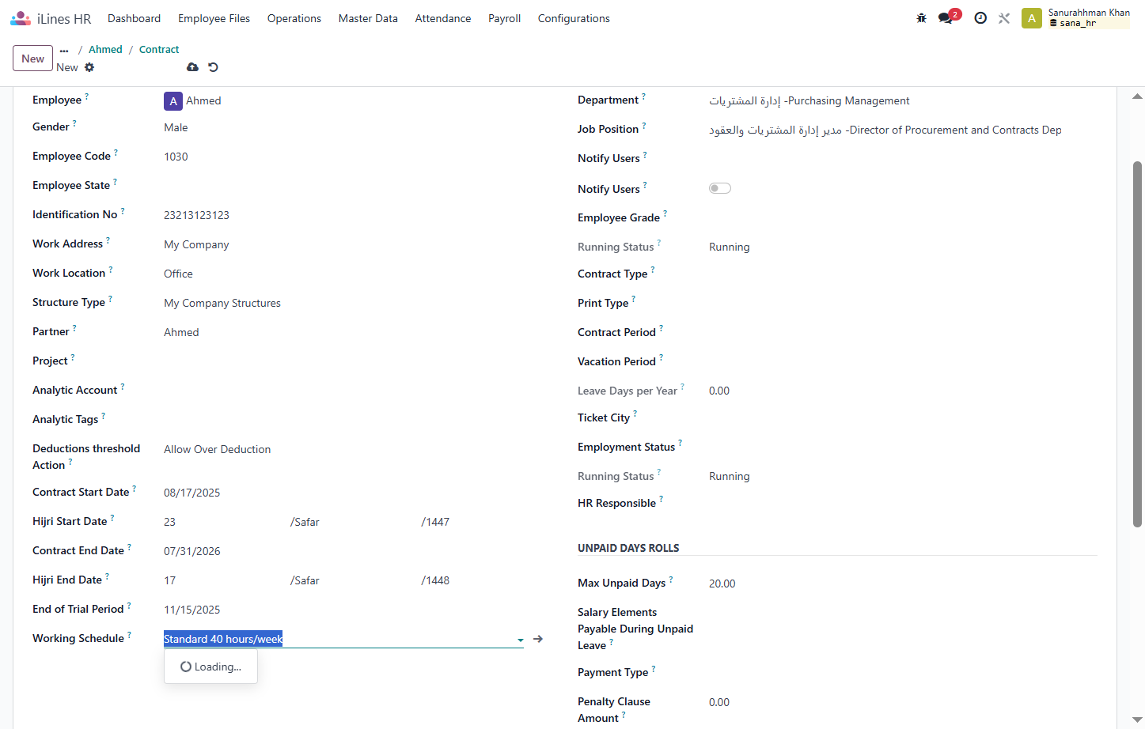Open the Employee Files menu
Image resolution: width=1145 pixels, height=729 pixels.
[x=214, y=18]
